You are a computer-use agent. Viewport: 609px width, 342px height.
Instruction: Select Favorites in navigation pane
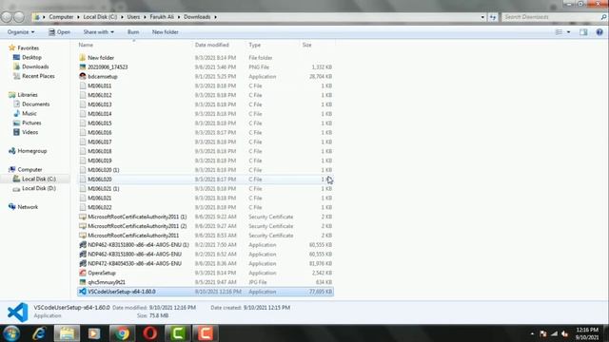pyautogui.click(x=28, y=48)
